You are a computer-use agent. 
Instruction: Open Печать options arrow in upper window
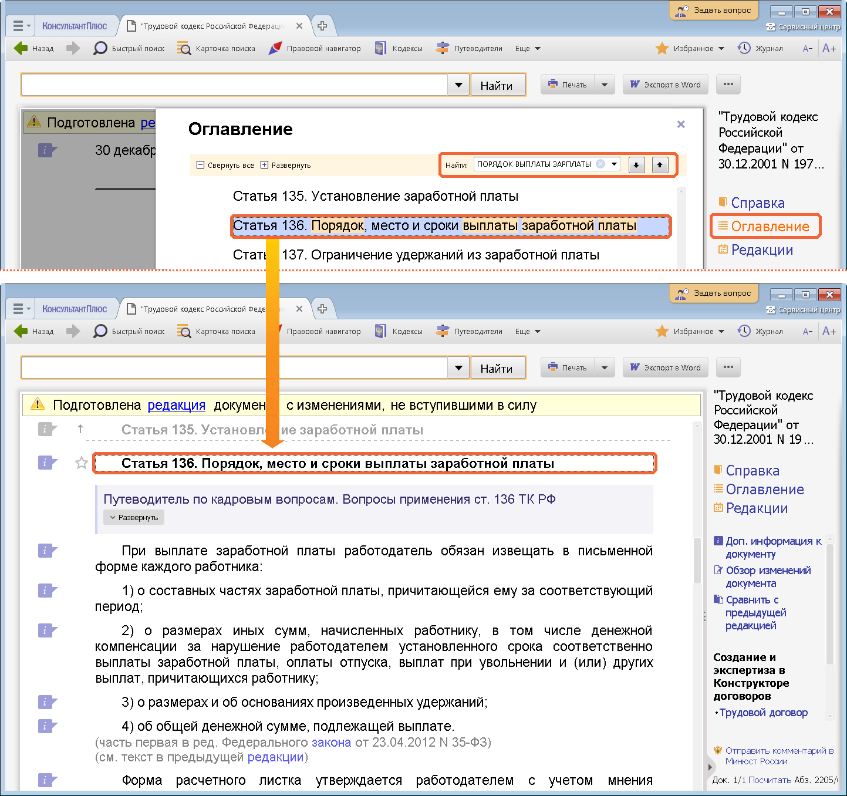click(x=605, y=85)
